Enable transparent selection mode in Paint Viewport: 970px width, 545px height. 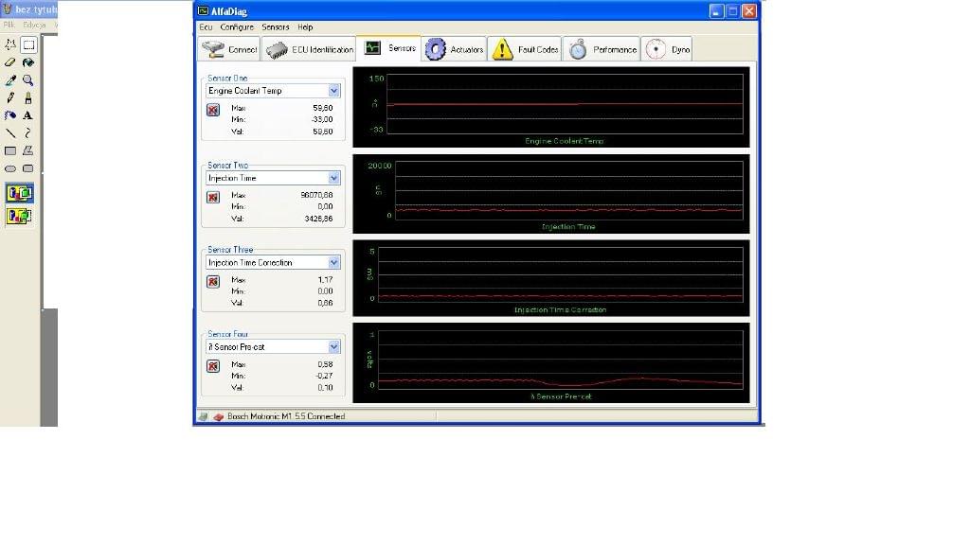(19, 216)
